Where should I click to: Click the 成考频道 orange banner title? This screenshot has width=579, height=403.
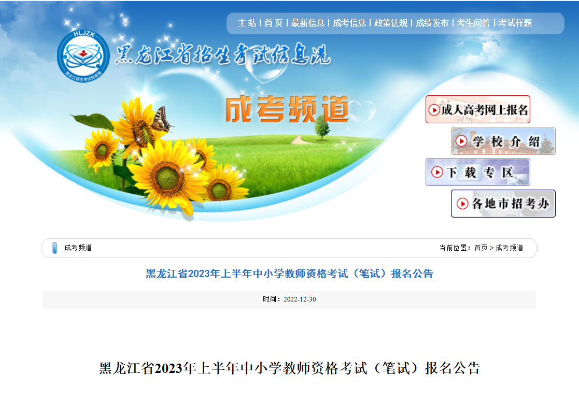[287, 109]
